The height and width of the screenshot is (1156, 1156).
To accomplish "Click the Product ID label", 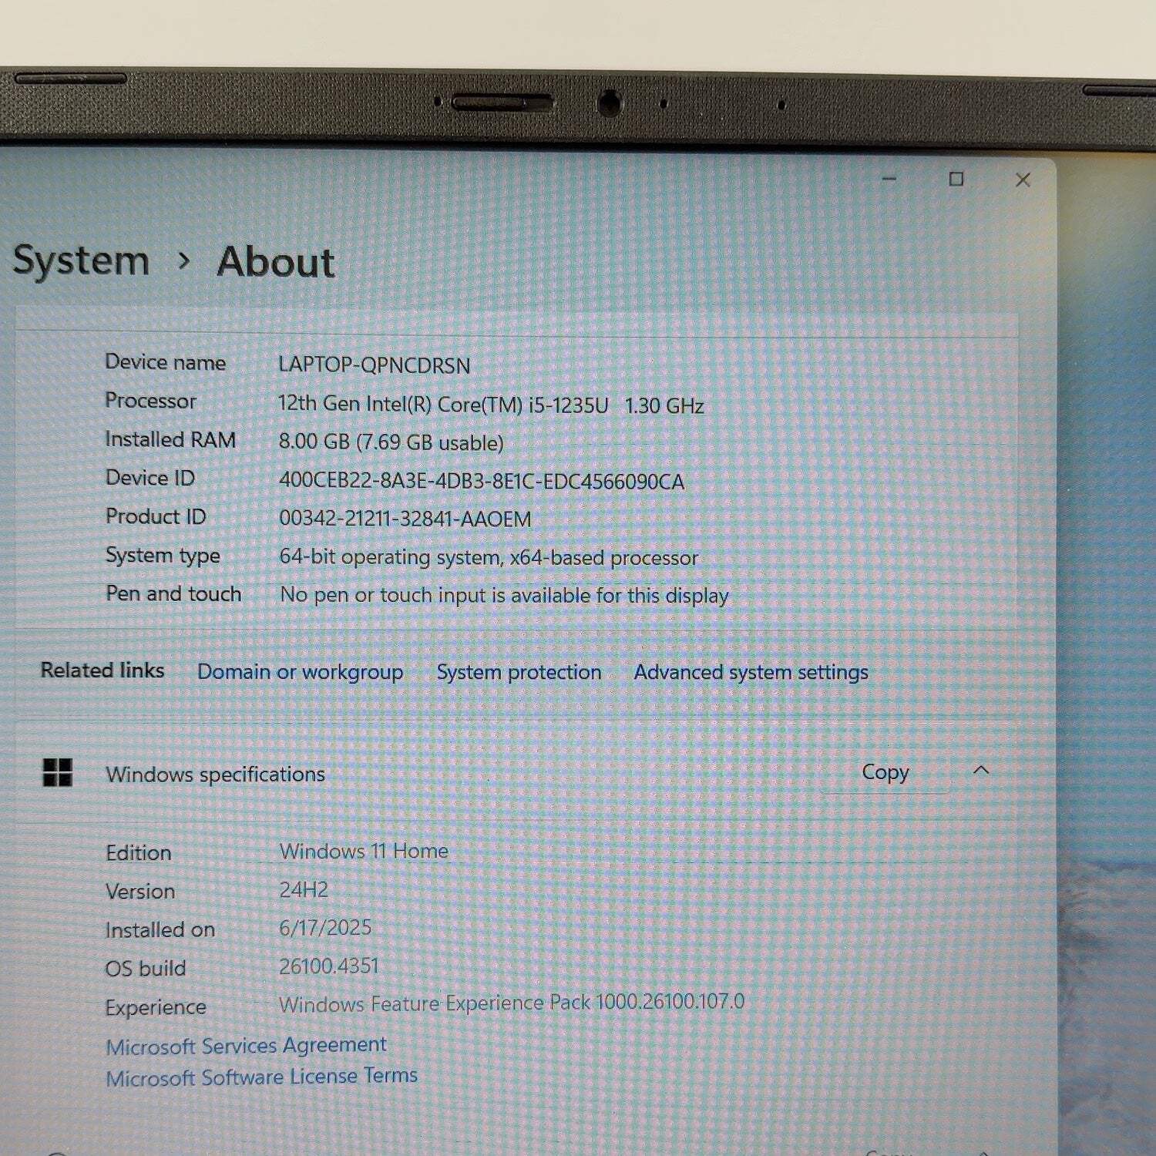I will click(x=156, y=516).
